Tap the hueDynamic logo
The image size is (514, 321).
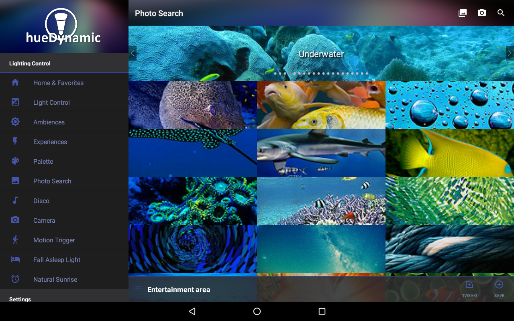click(63, 26)
